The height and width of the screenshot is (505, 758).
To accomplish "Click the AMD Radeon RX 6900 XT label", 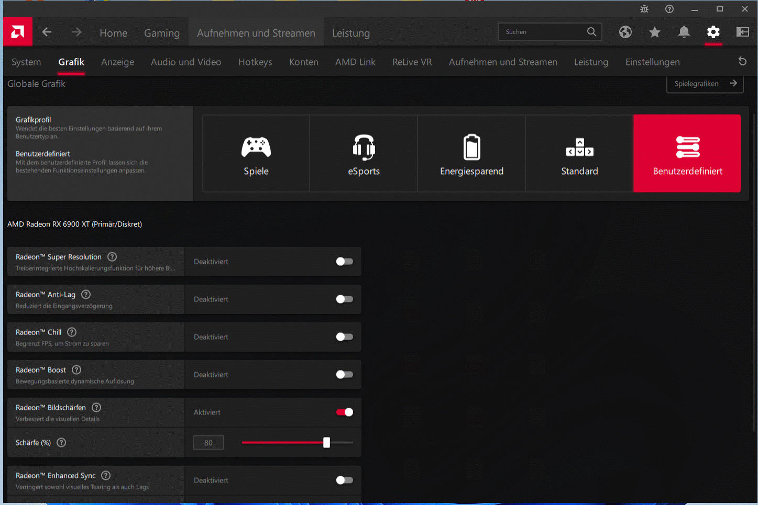I will 74,224.
